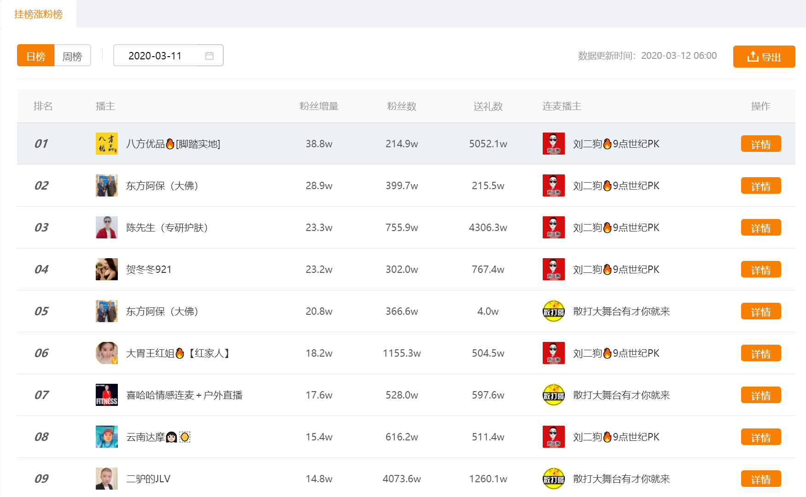The height and width of the screenshot is (497, 806).
Task: Open the calendar date picker icon
Action: pos(210,55)
